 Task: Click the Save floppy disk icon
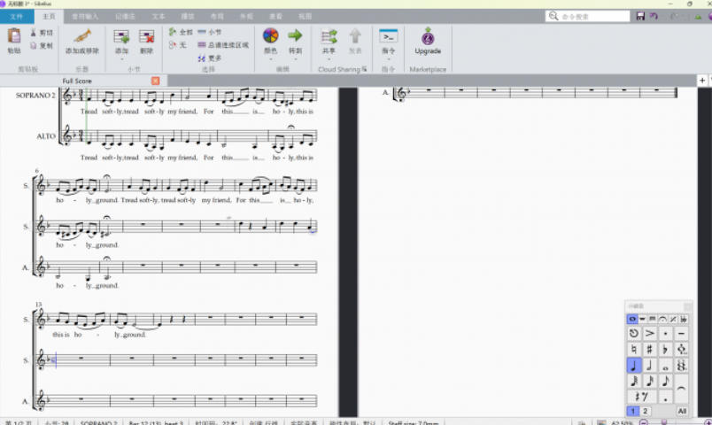[x=640, y=16]
